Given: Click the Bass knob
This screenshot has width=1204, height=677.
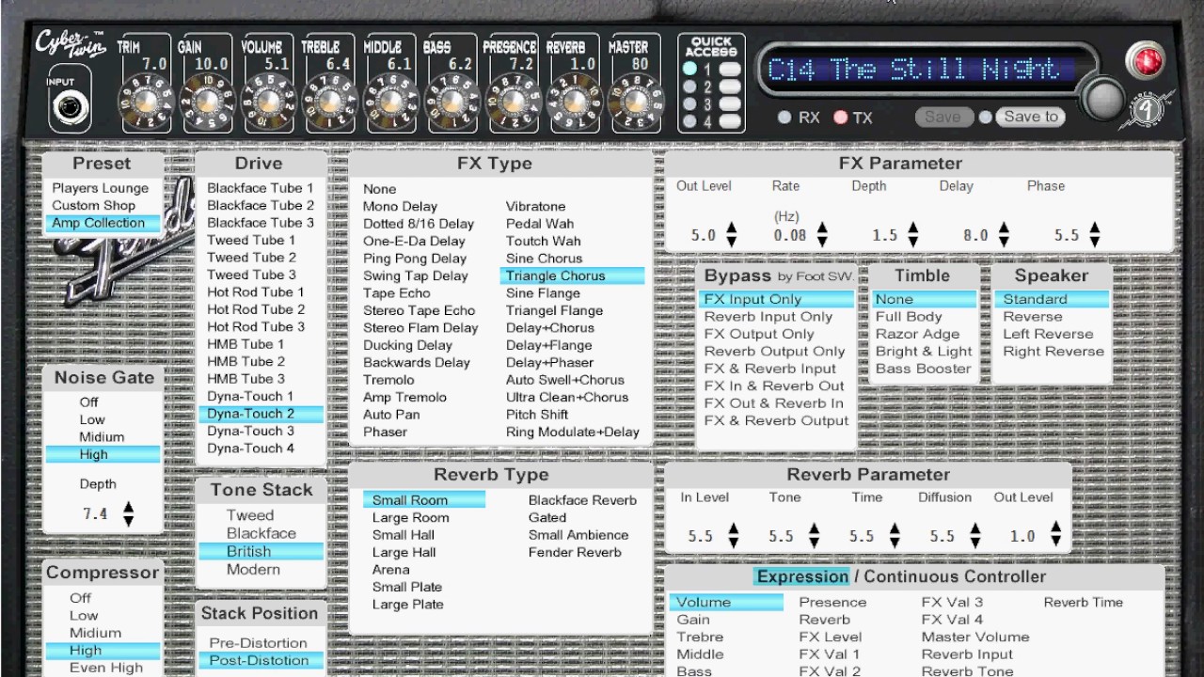Looking at the screenshot, I should click(451, 102).
